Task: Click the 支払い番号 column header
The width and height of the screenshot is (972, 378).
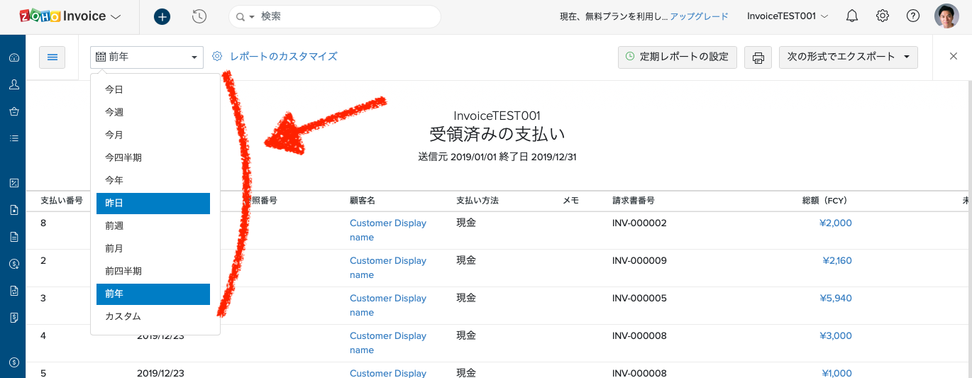Action: (62, 201)
